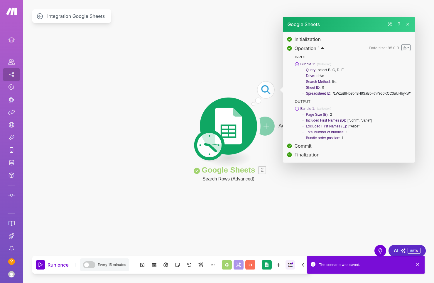Open help in the Google Sheets panel
The image size is (434, 283).
399,24
